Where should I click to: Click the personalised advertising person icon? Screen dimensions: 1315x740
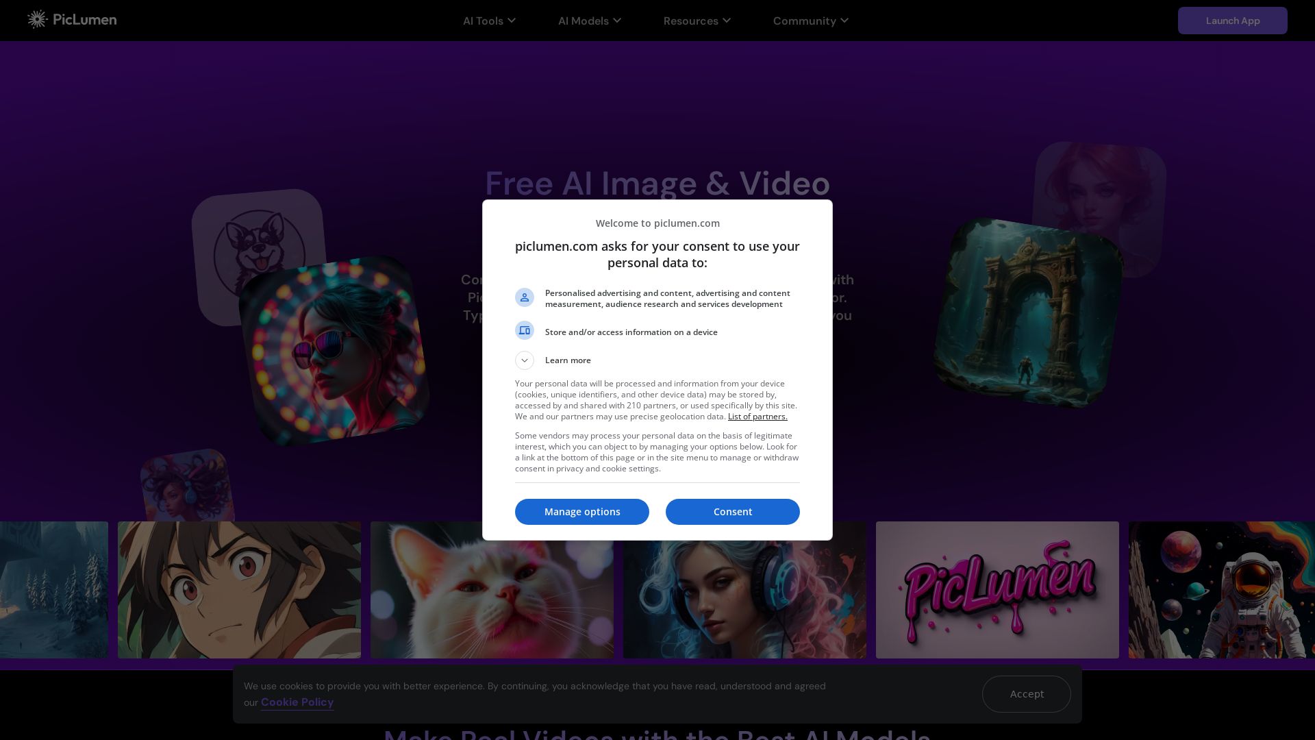(x=525, y=297)
